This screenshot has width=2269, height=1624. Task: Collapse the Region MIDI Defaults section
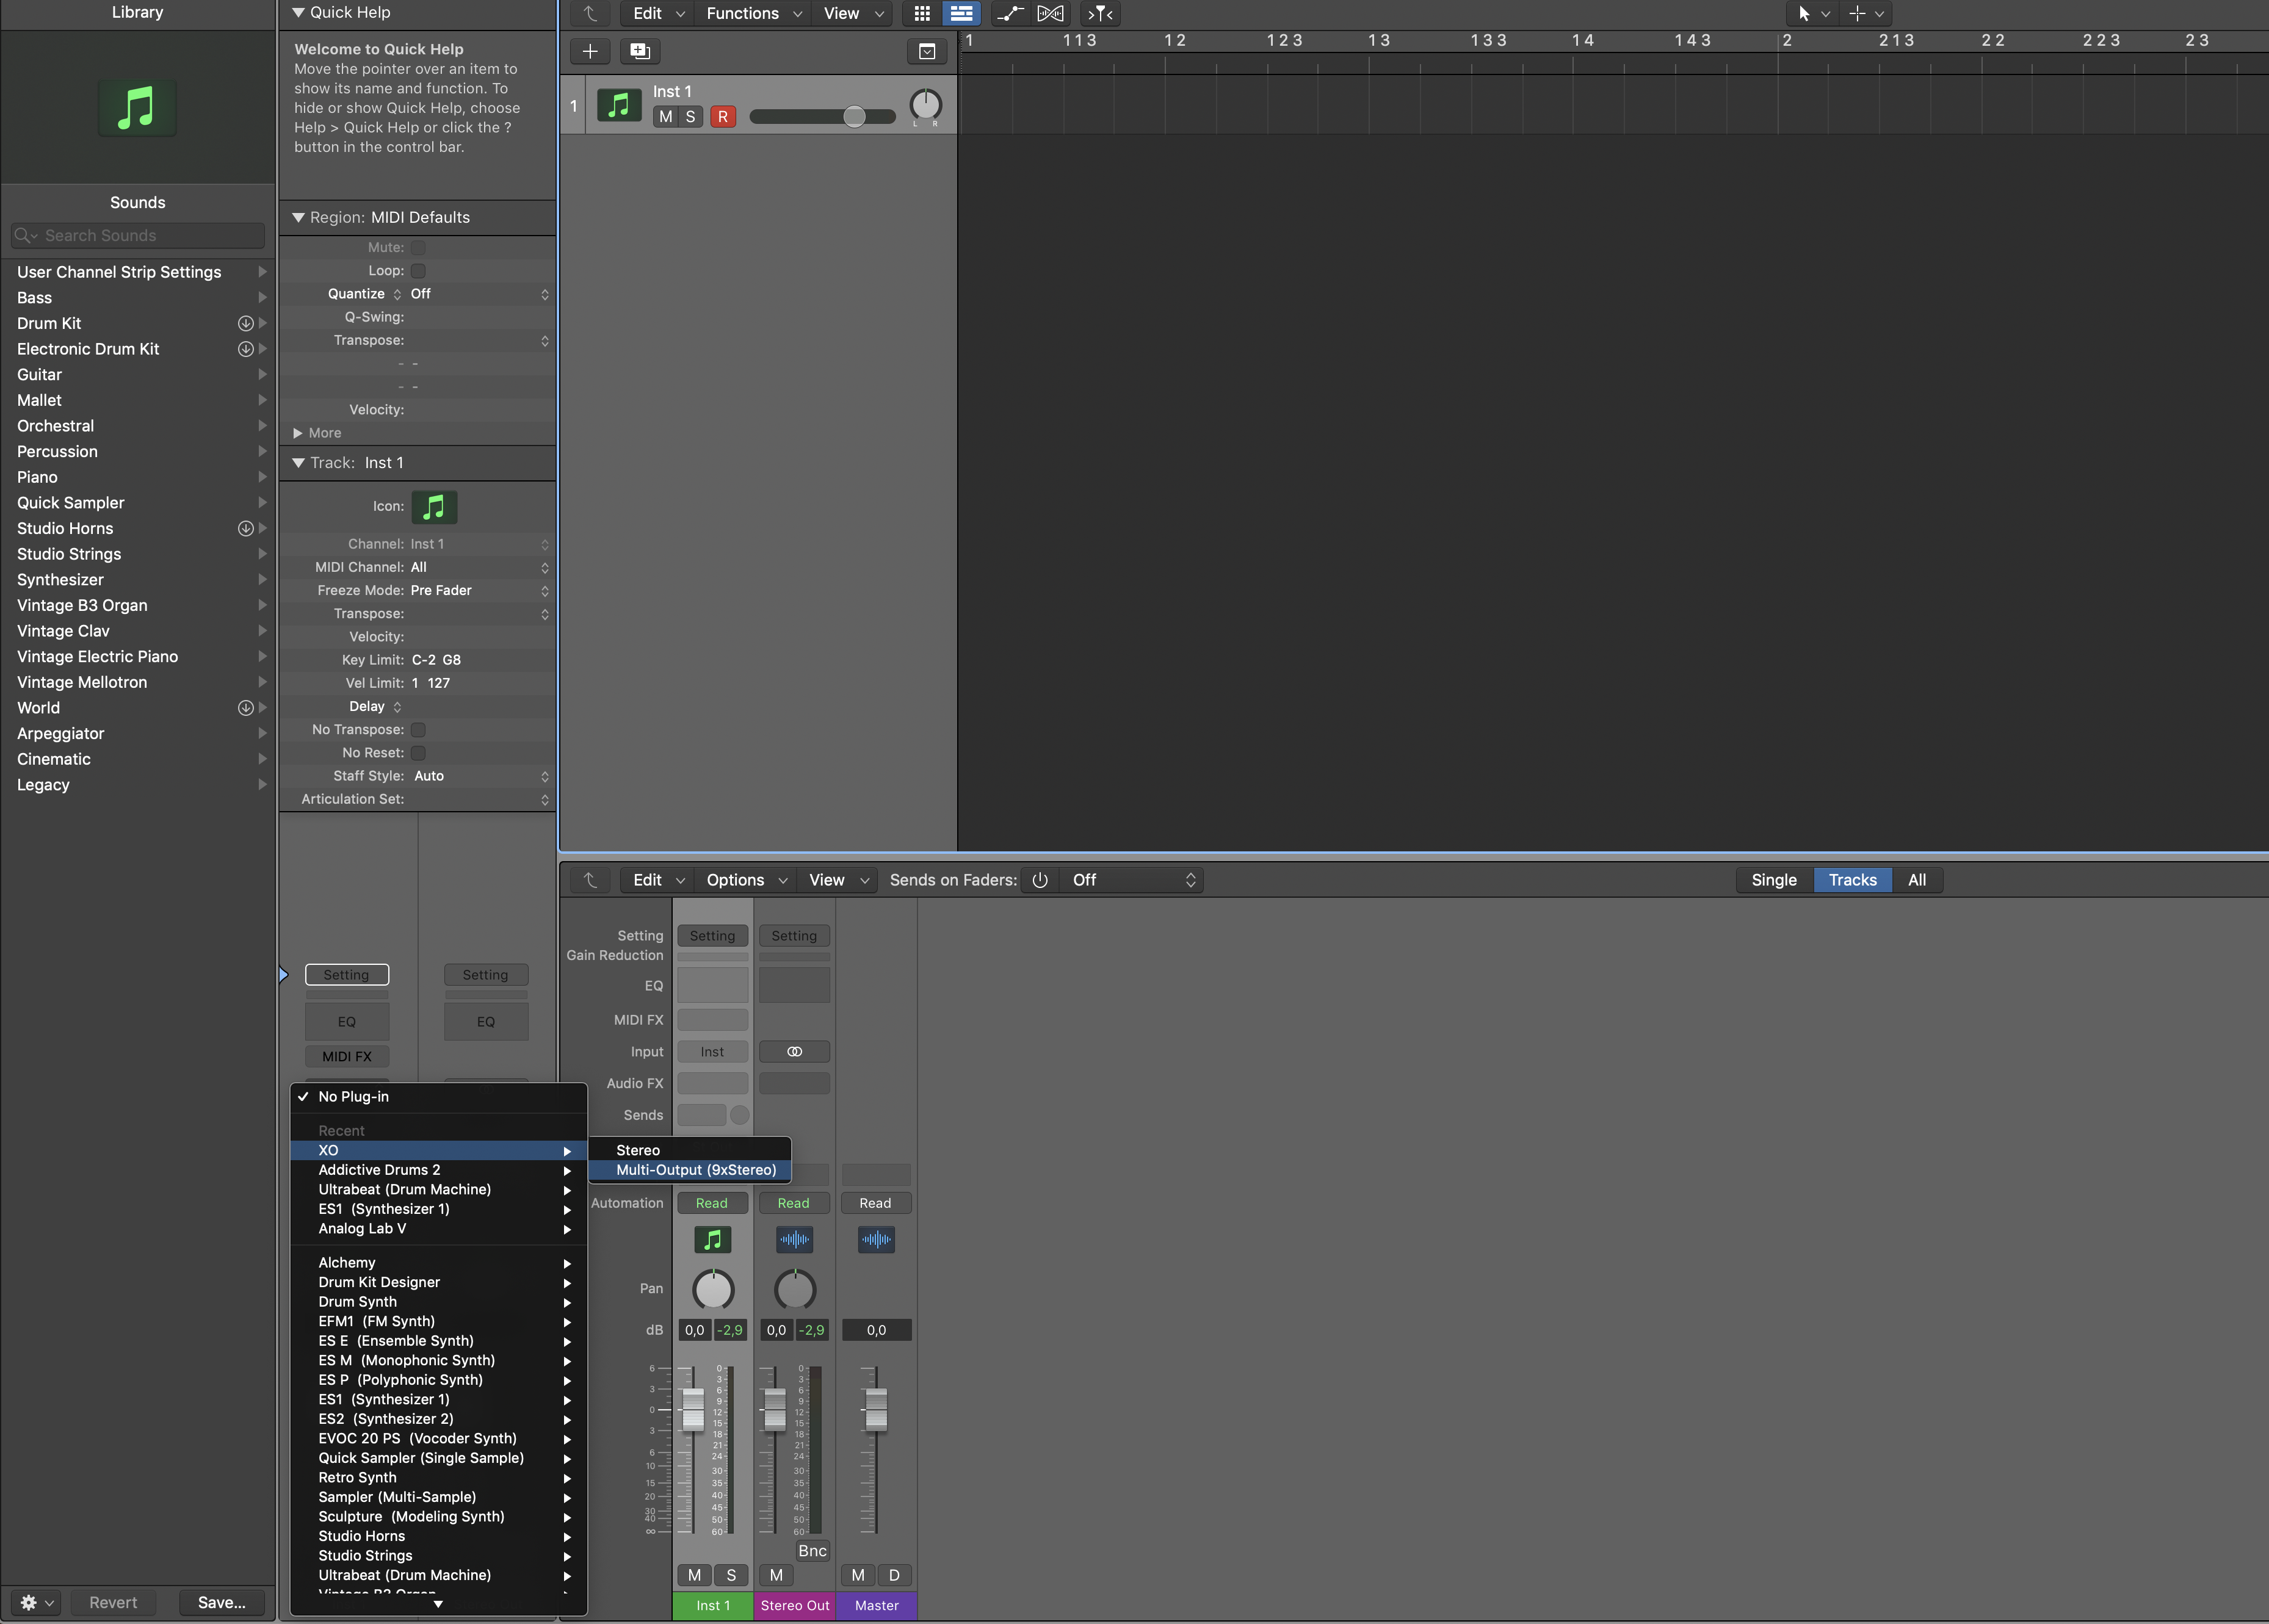tap(298, 217)
